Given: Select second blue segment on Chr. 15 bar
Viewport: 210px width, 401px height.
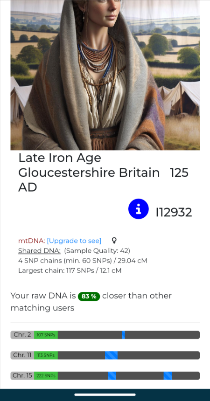Looking at the screenshot, I should tap(168, 376).
